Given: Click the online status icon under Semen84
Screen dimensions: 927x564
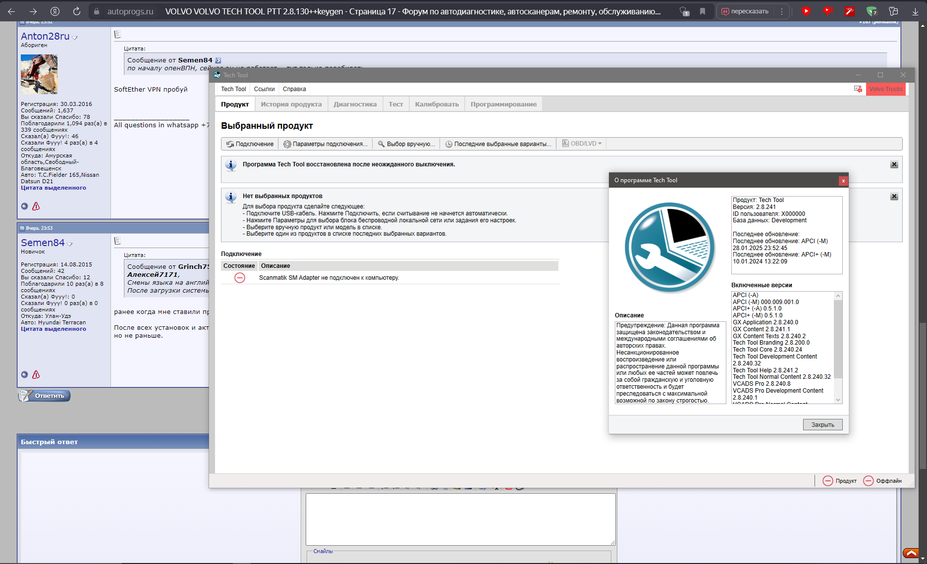Looking at the screenshot, I should (25, 375).
